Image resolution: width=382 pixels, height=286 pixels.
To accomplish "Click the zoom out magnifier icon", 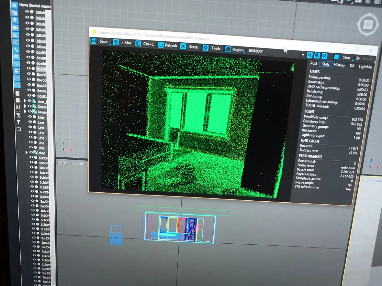I will tap(317, 56).
